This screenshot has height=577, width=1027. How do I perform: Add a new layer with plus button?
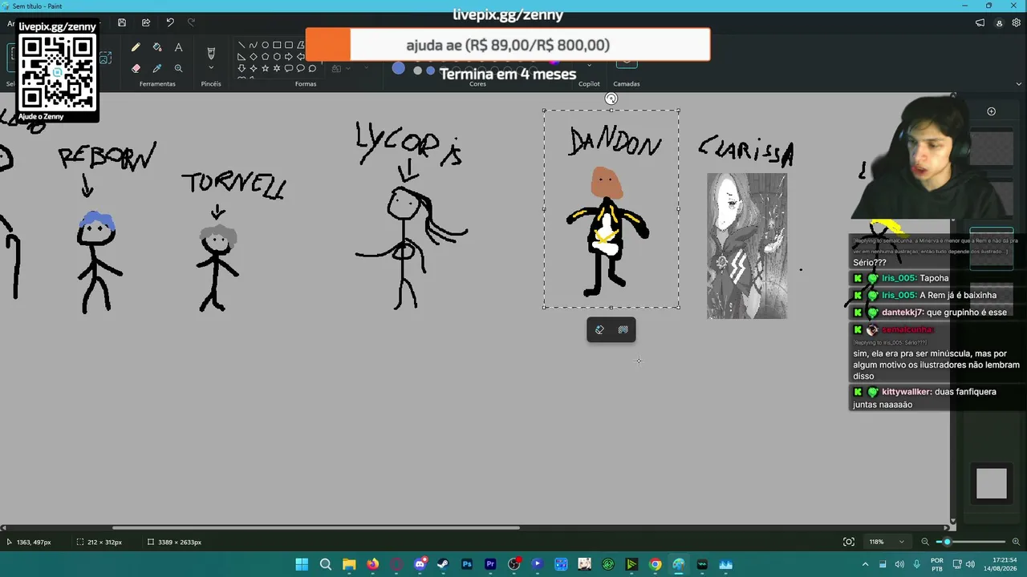[991, 111]
